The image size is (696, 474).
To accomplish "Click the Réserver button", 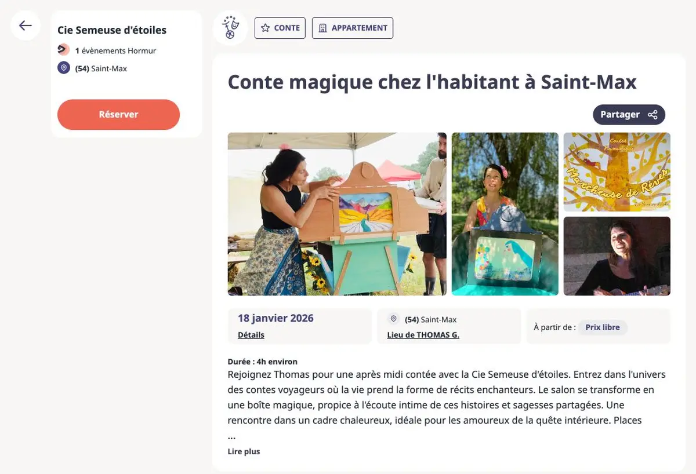I will [118, 114].
